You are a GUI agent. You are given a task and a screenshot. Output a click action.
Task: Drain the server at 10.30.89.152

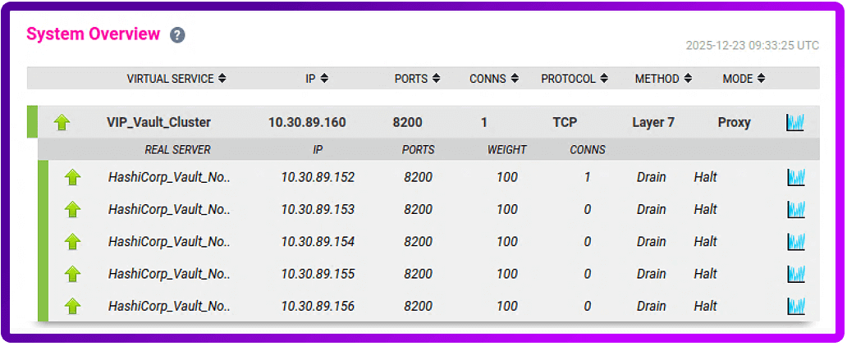tap(651, 177)
